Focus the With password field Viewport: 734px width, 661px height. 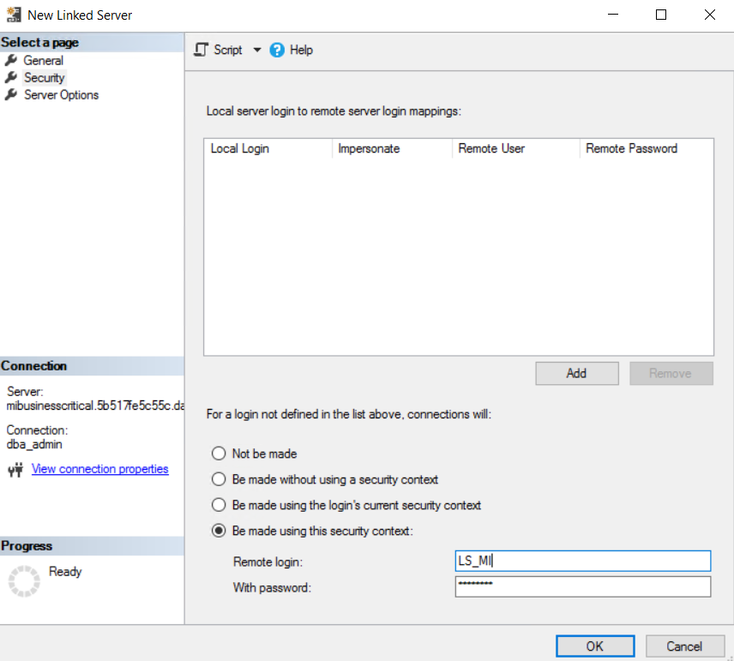click(583, 586)
